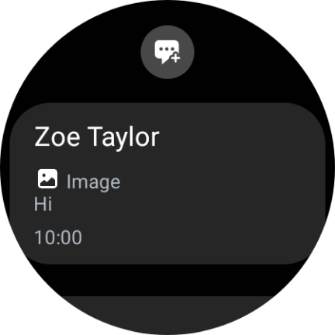
Task: Click the 'Image' attachment label
Action: (x=93, y=182)
